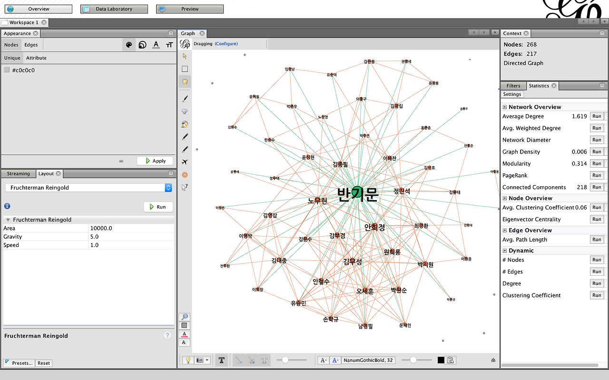This screenshot has width=609, height=380.
Task: Select the Edge Pencil tool
Action: pos(185,149)
